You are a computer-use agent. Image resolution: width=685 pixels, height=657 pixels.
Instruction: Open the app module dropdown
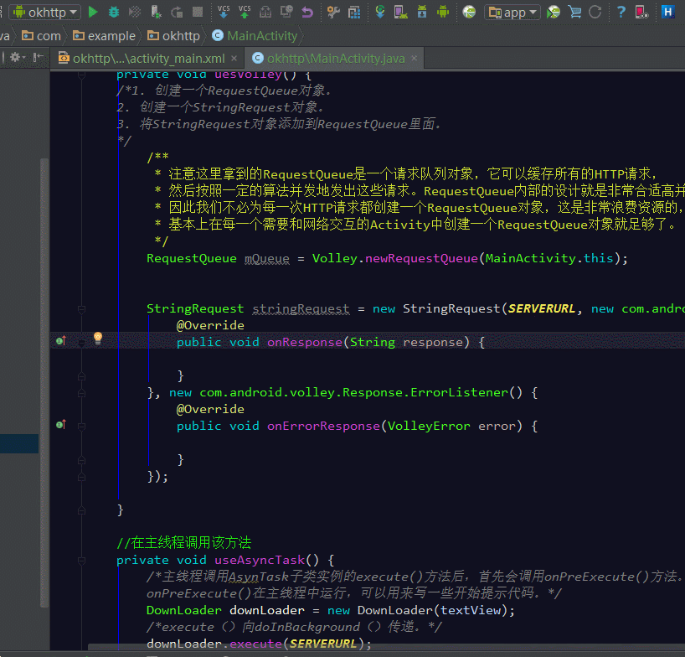coord(512,12)
